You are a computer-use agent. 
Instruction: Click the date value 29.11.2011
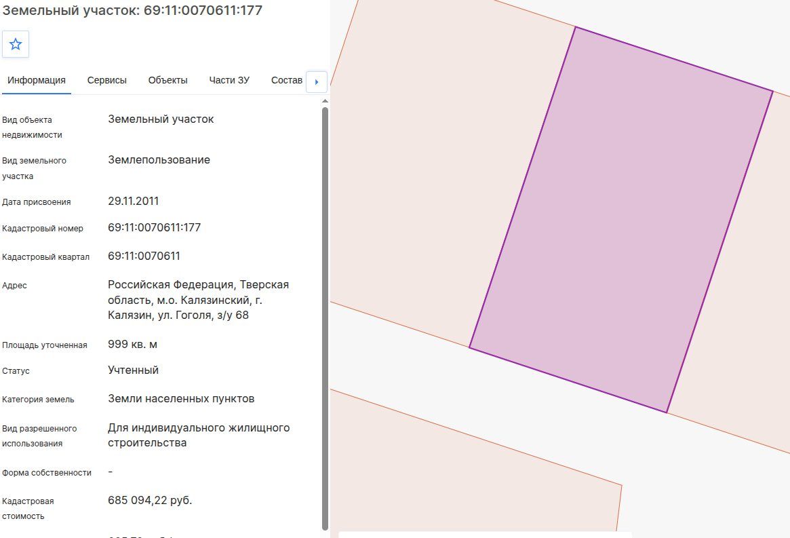point(133,201)
